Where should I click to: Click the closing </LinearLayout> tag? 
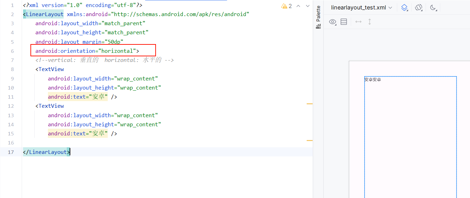[47, 152]
